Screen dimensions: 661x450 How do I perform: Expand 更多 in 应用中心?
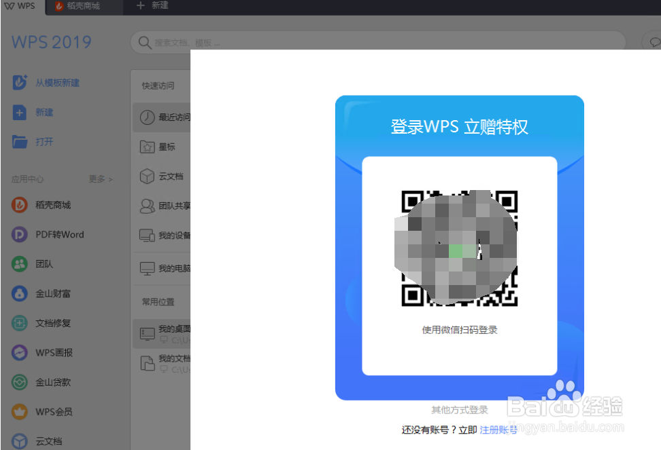pyautogui.click(x=101, y=179)
